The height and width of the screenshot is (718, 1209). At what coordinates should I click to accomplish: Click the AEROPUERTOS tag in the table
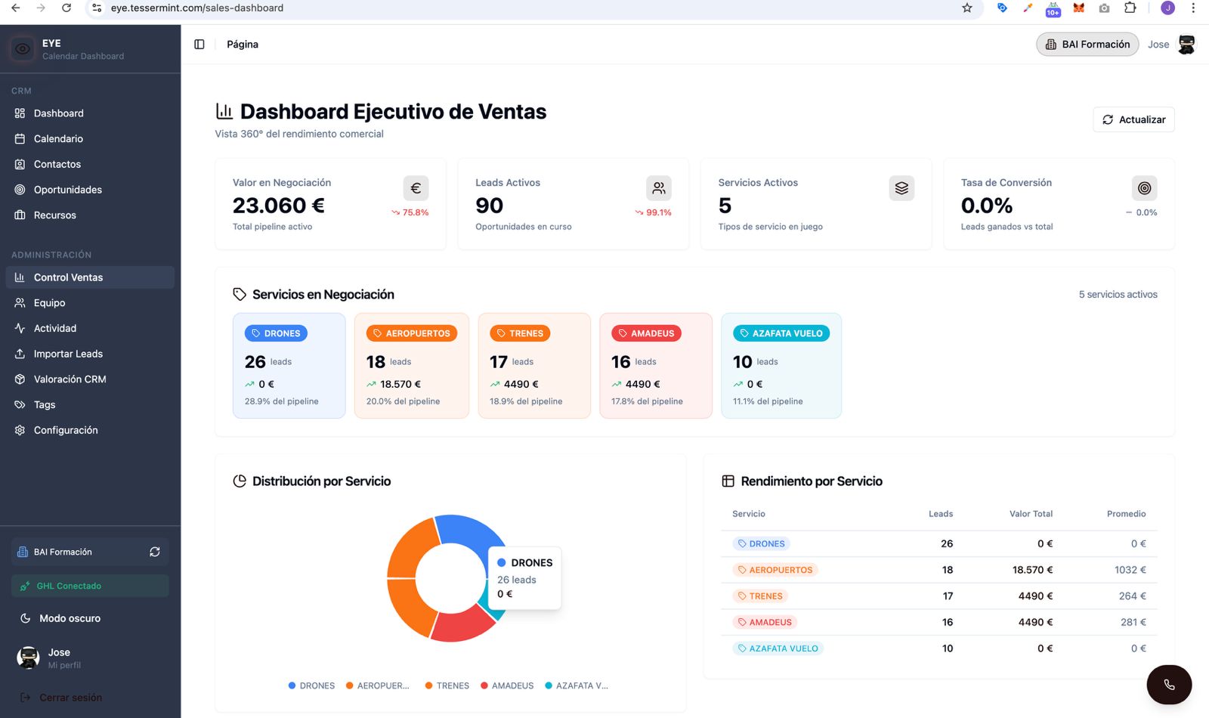pos(775,570)
